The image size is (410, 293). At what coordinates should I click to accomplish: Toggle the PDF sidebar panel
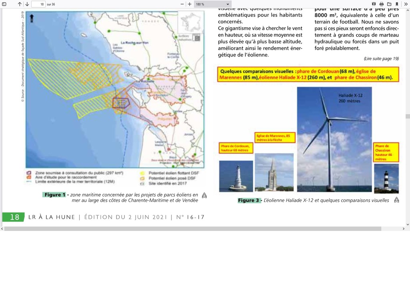click(x=4, y=4)
